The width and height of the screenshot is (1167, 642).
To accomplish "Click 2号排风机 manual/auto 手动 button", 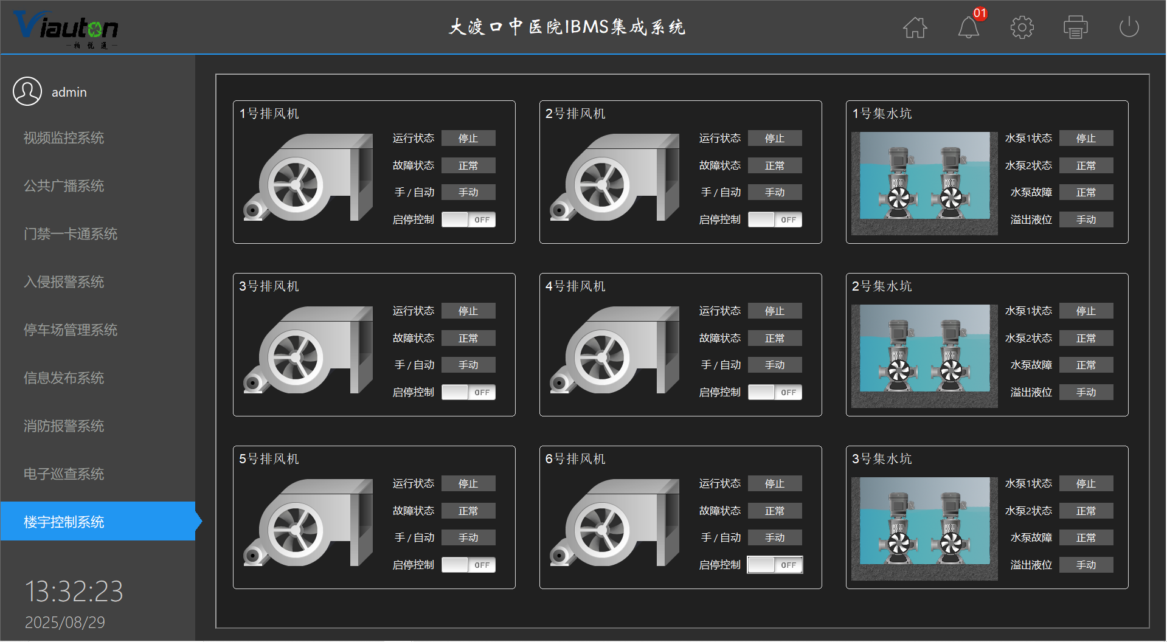I will pos(775,192).
